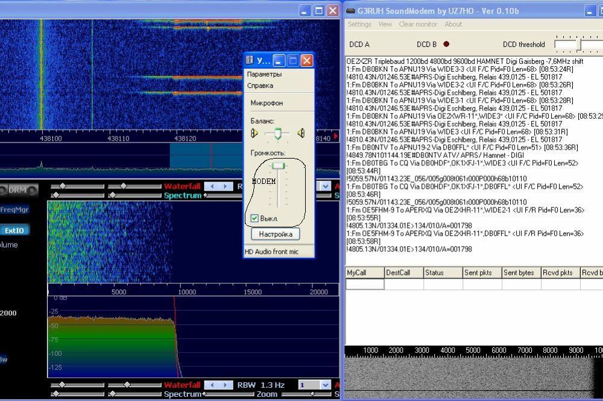603x401 pixels.
Task: Click the ExtIO button
Action: click(x=14, y=230)
